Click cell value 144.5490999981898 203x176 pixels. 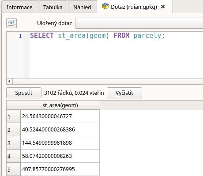coord(60,143)
